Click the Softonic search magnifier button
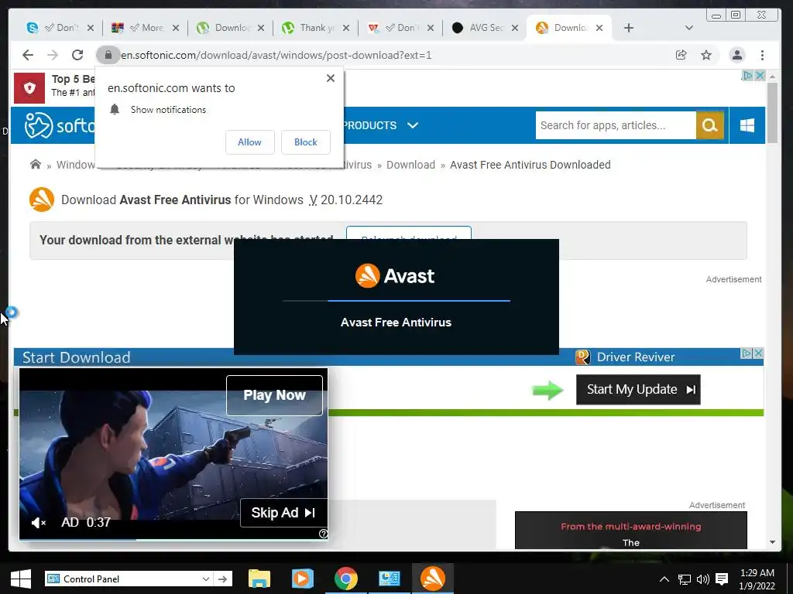 click(x=709, y=125)
